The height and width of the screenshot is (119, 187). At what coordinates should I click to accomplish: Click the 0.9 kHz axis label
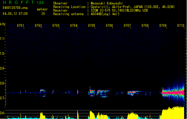tap(2, 68)
